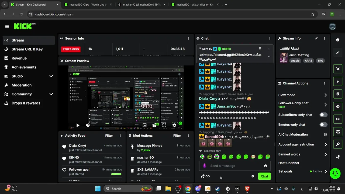The height and width of the screenshot is (194, 345).
Task: Open the hamburger menu beside the Kick logo
Action: coord(7,26)
